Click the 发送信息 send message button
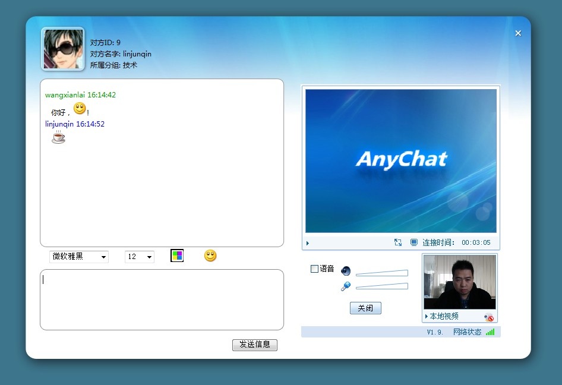This screenshot has width=562, height=385. tap(255, 345)
